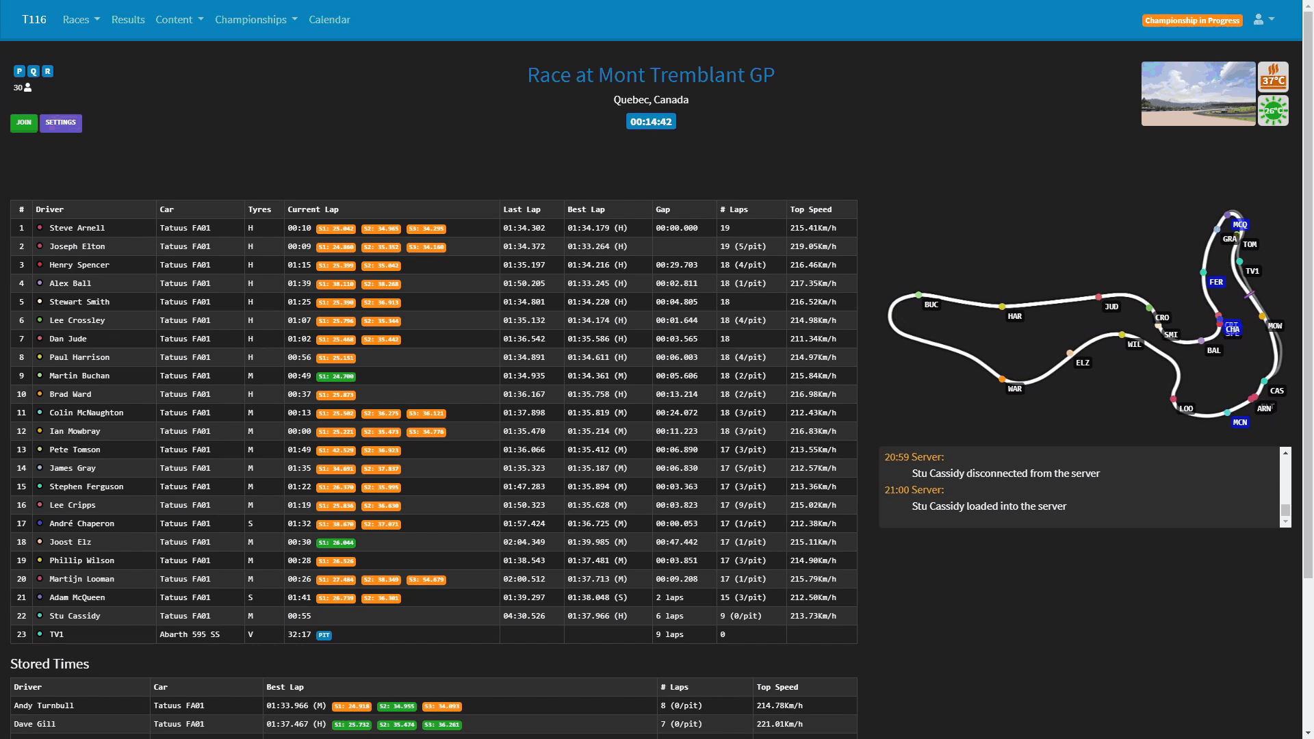The image size is (1314, 739).
Task: Click the R qualifier icon badge
Action: click(x=48, y=70)
